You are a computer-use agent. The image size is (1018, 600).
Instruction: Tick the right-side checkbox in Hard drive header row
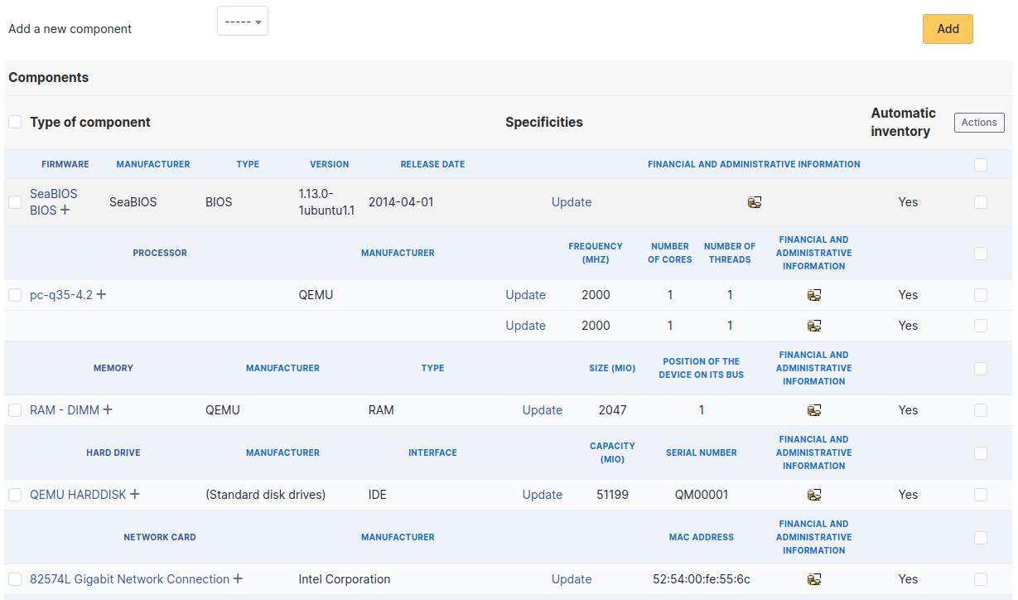tap(981, 453)
